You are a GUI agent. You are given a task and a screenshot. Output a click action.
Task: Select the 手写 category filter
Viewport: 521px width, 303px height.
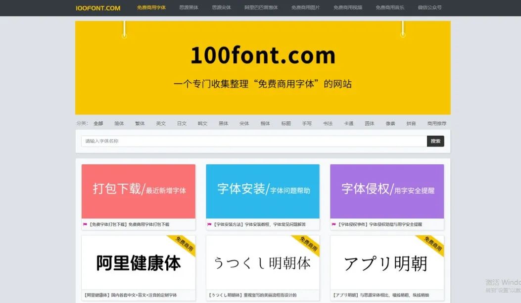pos(307,123)
